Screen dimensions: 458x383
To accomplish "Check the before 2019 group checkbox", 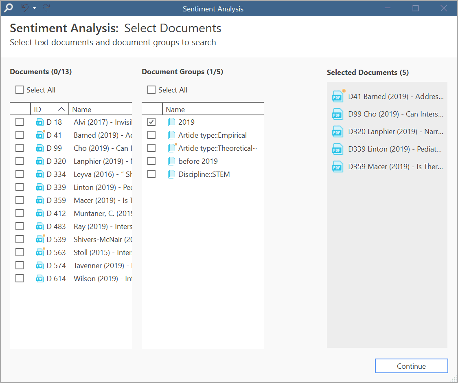I will click(151, 161).
